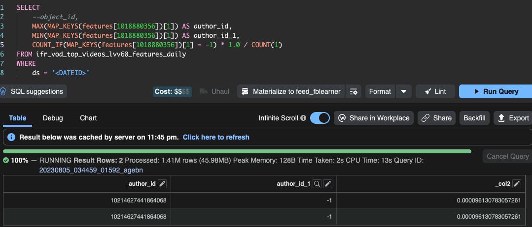Click the Infinite Scroll info icon

point(303,118)
